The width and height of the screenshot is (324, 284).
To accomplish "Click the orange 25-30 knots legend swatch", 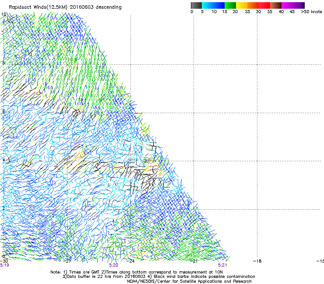I will tap(253, 5).
